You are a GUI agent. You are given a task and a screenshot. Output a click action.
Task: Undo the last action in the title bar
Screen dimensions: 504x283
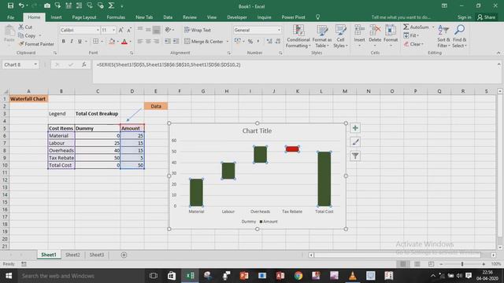coord(21,6)
